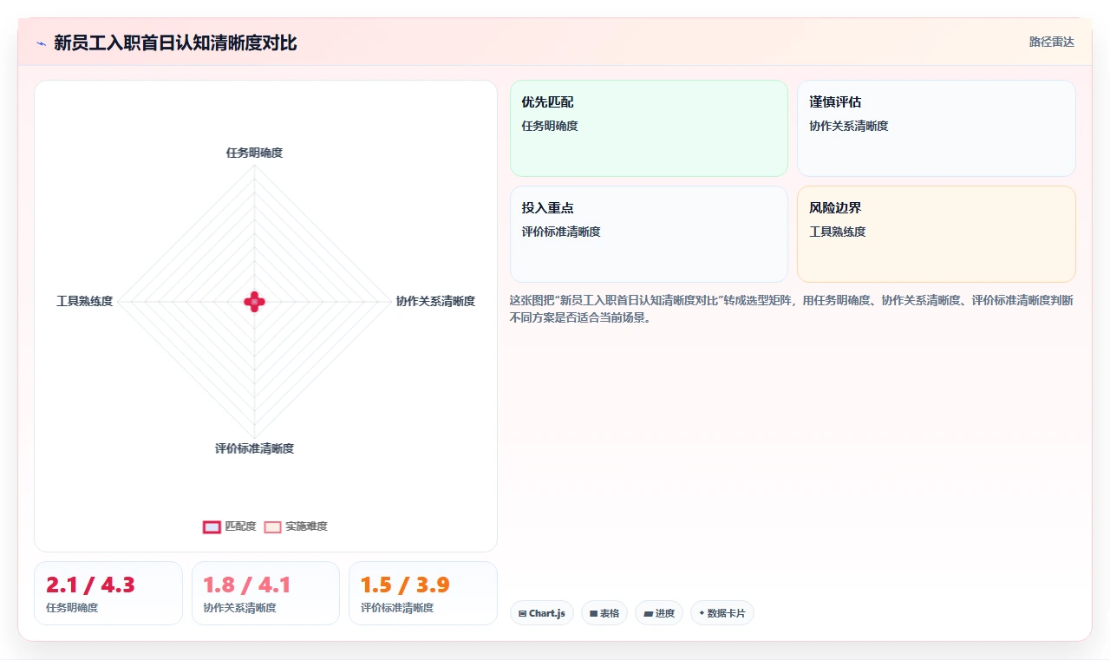Click the 评价标准清晰度 radar axis label

point(254,448)
